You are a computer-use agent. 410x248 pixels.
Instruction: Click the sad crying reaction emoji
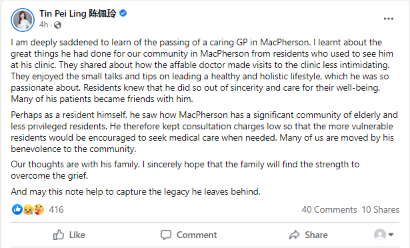click(28, 209)
